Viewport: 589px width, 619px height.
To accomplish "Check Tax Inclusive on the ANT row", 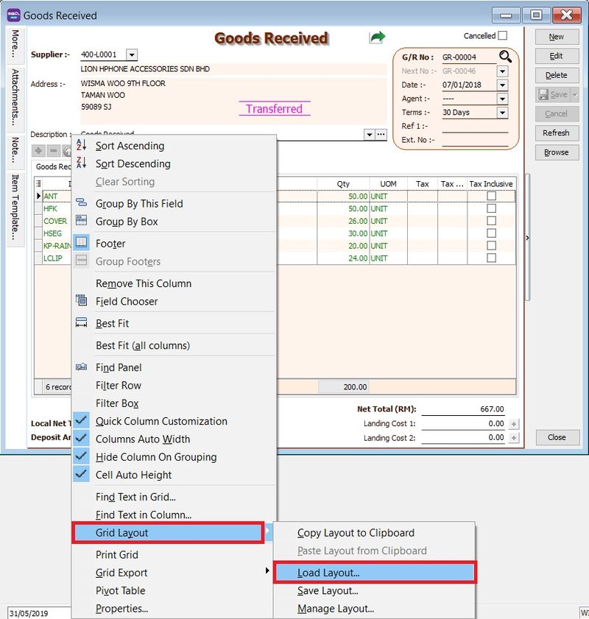I will [x=490, y=197].
